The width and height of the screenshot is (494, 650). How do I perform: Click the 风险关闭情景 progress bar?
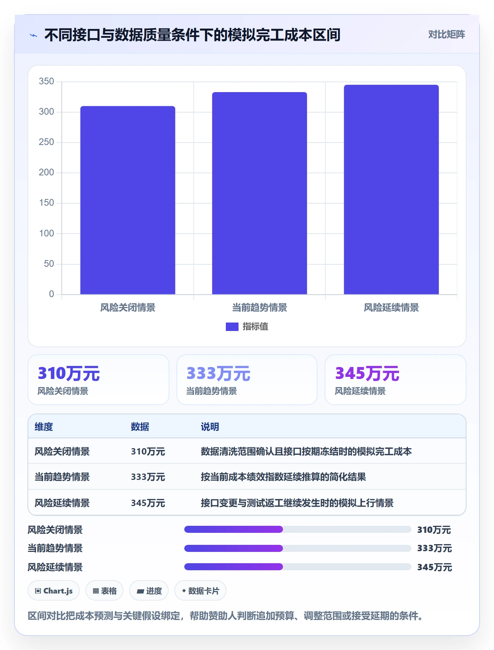click(x=297, y=529)
